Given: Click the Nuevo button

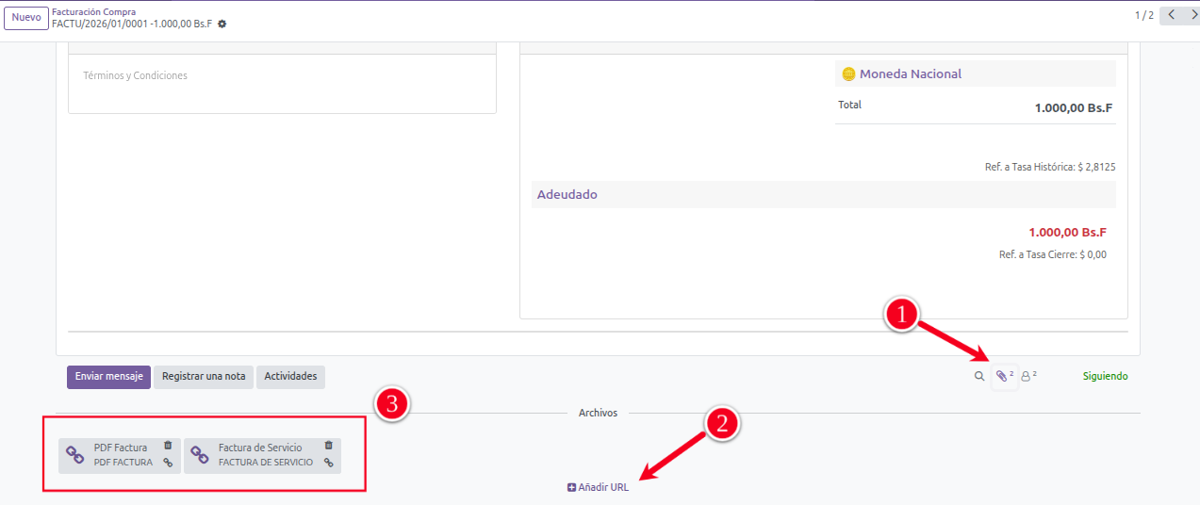Looking at the screenshot, I should coord(26,18).
